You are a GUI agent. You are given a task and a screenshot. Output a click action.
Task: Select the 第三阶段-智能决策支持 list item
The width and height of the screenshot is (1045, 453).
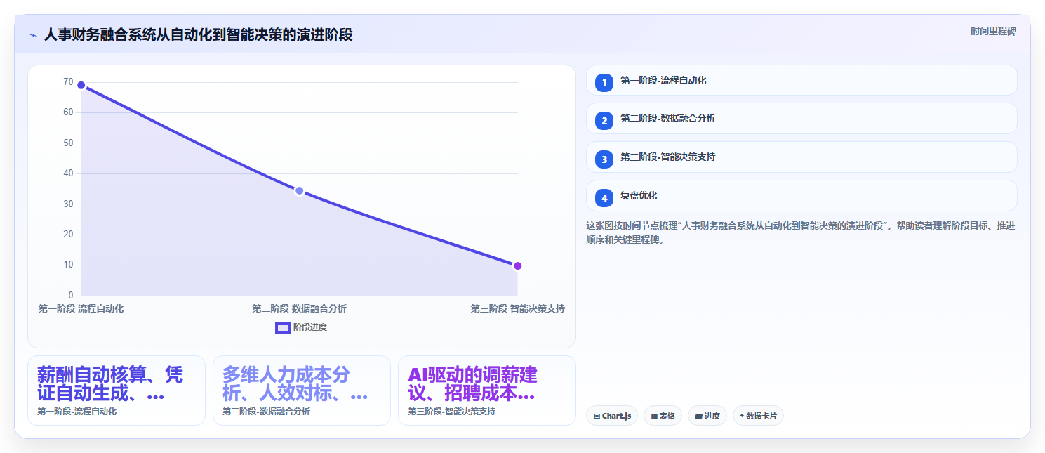(x=801, y=157)
